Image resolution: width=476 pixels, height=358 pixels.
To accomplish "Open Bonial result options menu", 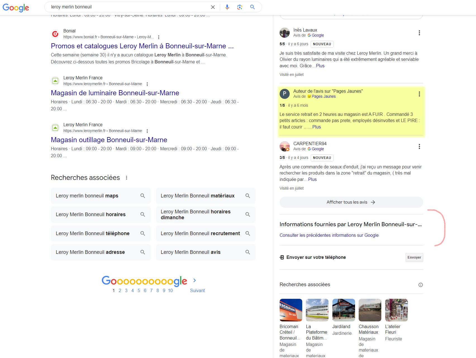I will 159,37.
